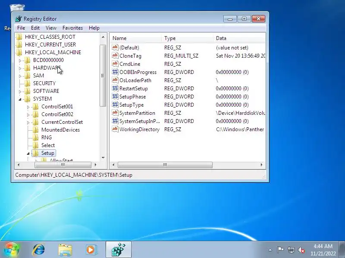The height and width of the screenshot is (258, 345).
Task: Open the View menu
Action: point(51,28)
